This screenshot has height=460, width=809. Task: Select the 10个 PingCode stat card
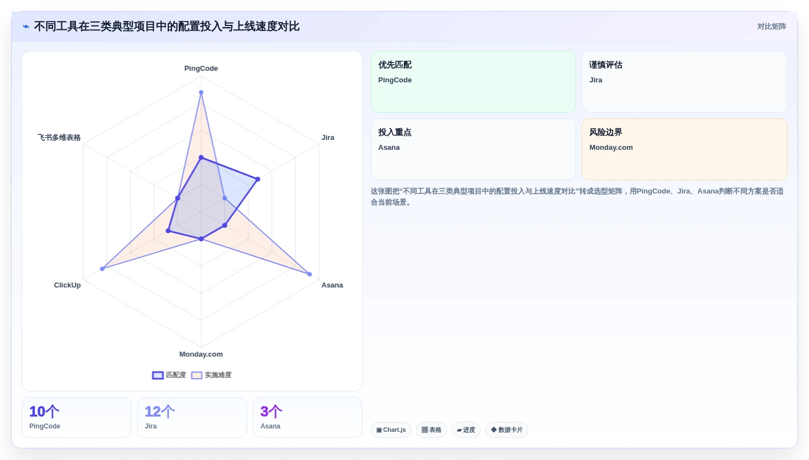click(x=76, y=417)
